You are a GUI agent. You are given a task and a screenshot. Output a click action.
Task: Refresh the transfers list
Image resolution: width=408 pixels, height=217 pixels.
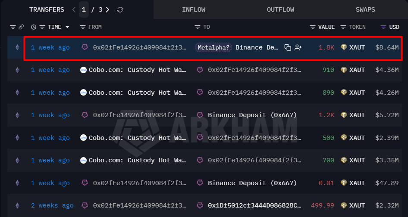pos(120,9)
